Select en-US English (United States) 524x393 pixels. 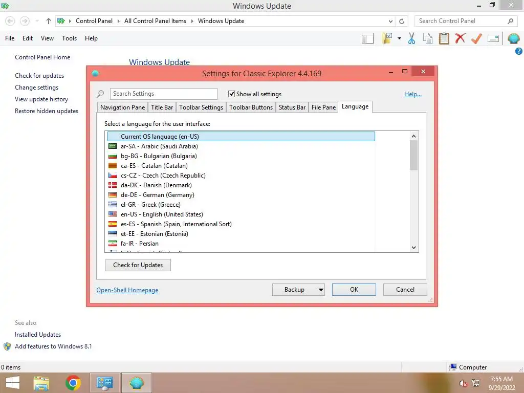click(241, 214)
